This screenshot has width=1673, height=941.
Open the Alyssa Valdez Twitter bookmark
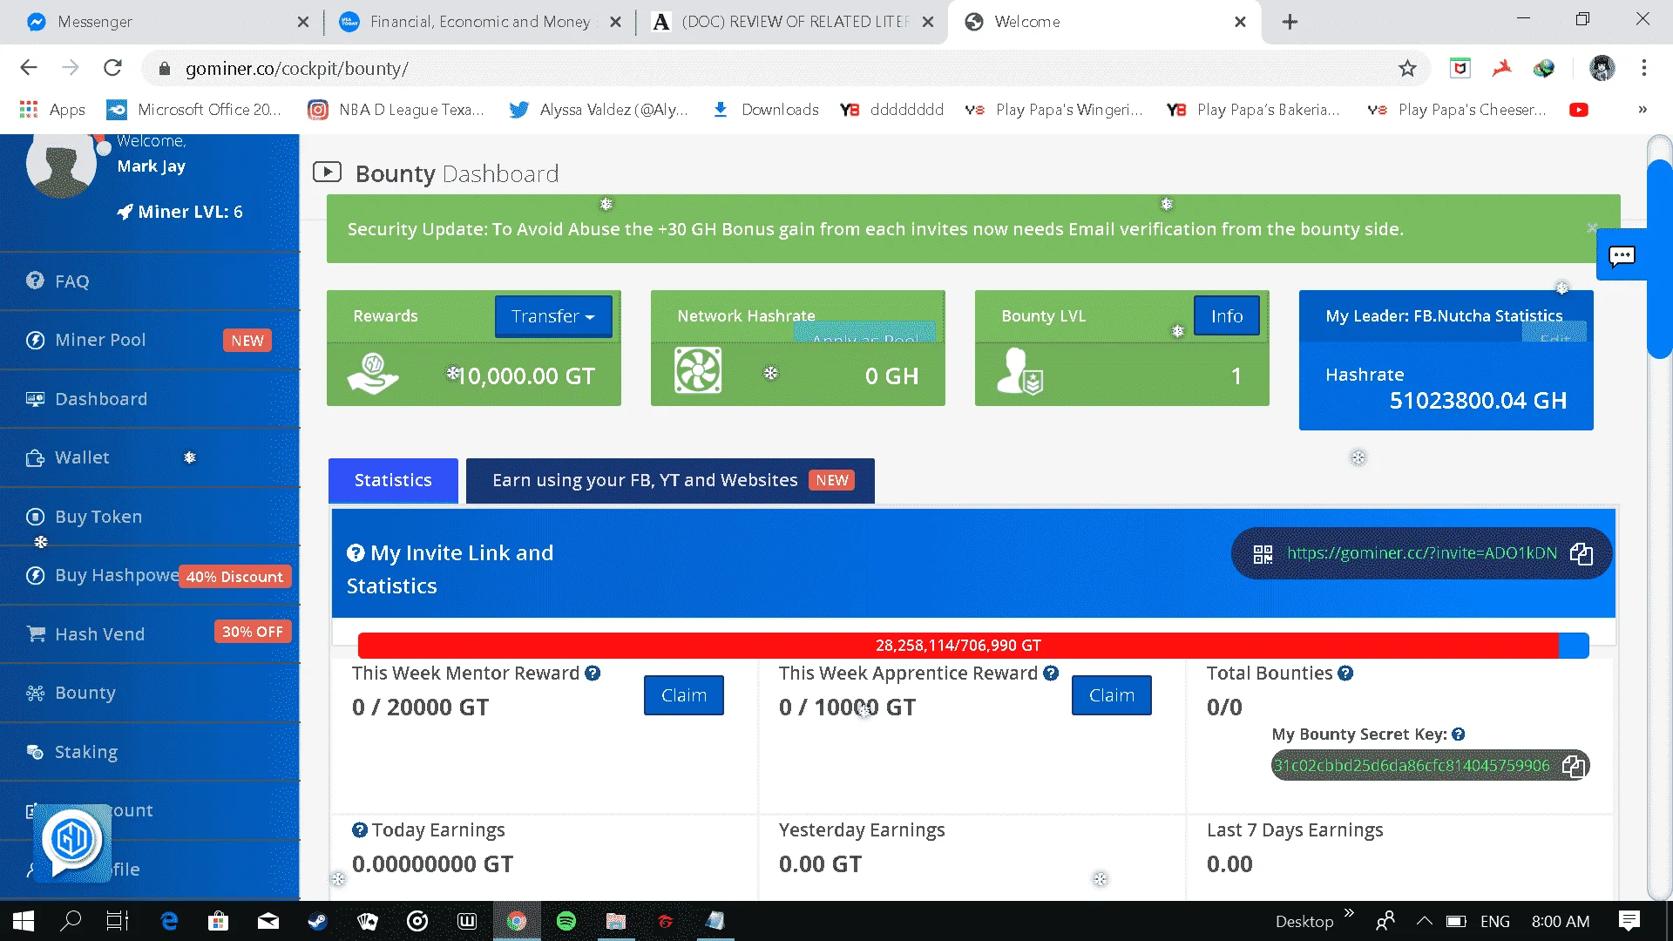(599, 110)
